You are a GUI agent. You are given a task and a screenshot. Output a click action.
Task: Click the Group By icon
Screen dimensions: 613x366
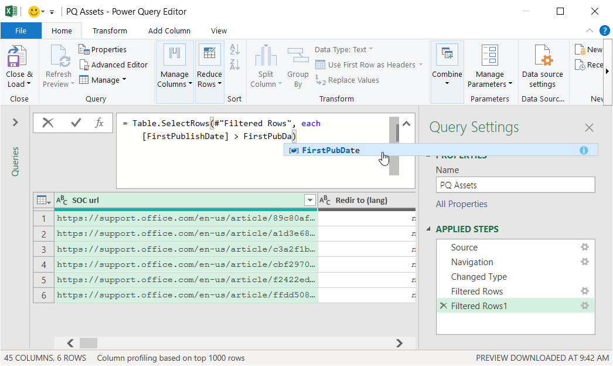298,55
